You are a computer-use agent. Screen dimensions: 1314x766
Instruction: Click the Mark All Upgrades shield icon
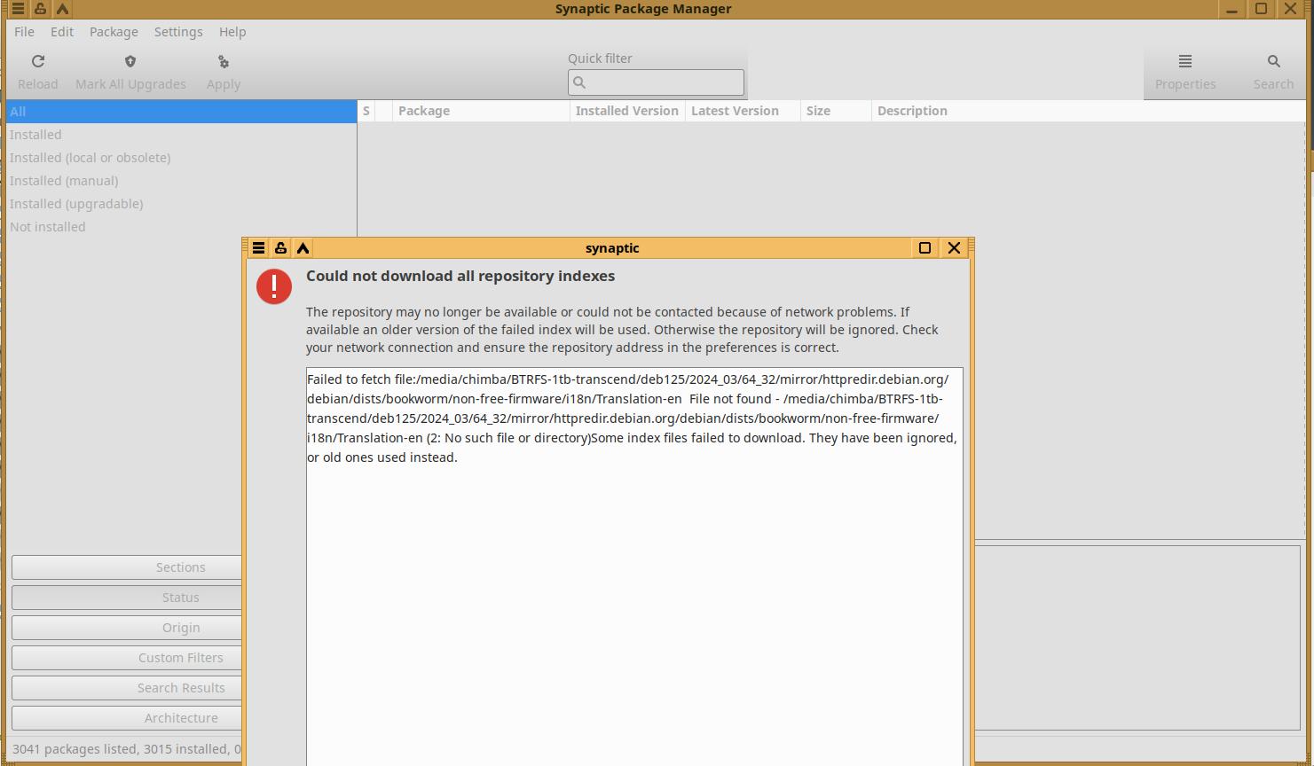[x=130, y=61]
